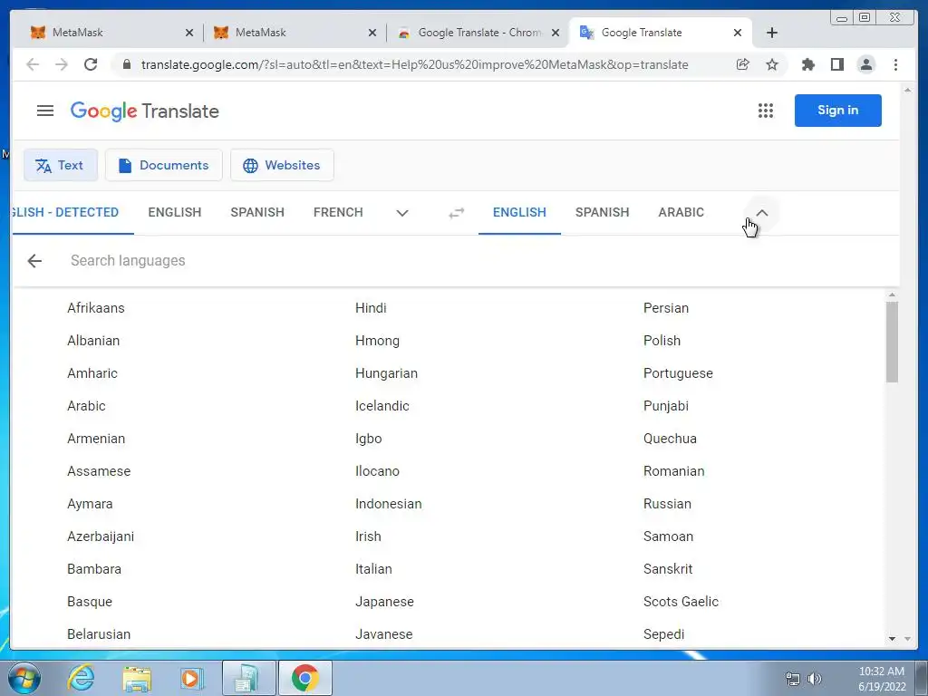Click the Google Translate logo
The height and width of the screenshot is (696, 928).
pyautogui.click(x=144, y=111)
